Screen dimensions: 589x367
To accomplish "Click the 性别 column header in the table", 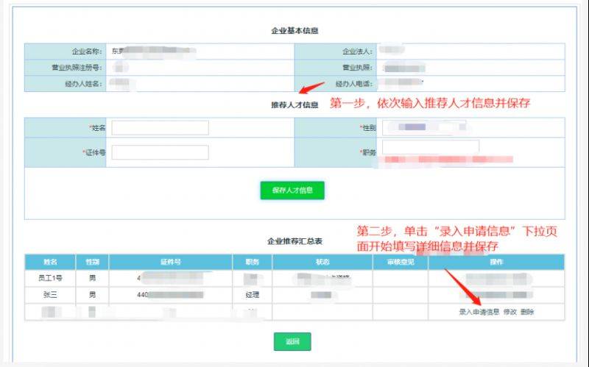I will (93, 262).
